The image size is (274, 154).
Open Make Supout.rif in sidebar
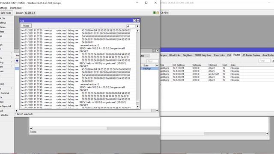pyautogui.click(x=6, y=106)
